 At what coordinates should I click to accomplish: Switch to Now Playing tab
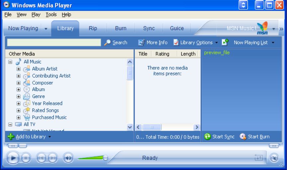[x=23, y=28]
